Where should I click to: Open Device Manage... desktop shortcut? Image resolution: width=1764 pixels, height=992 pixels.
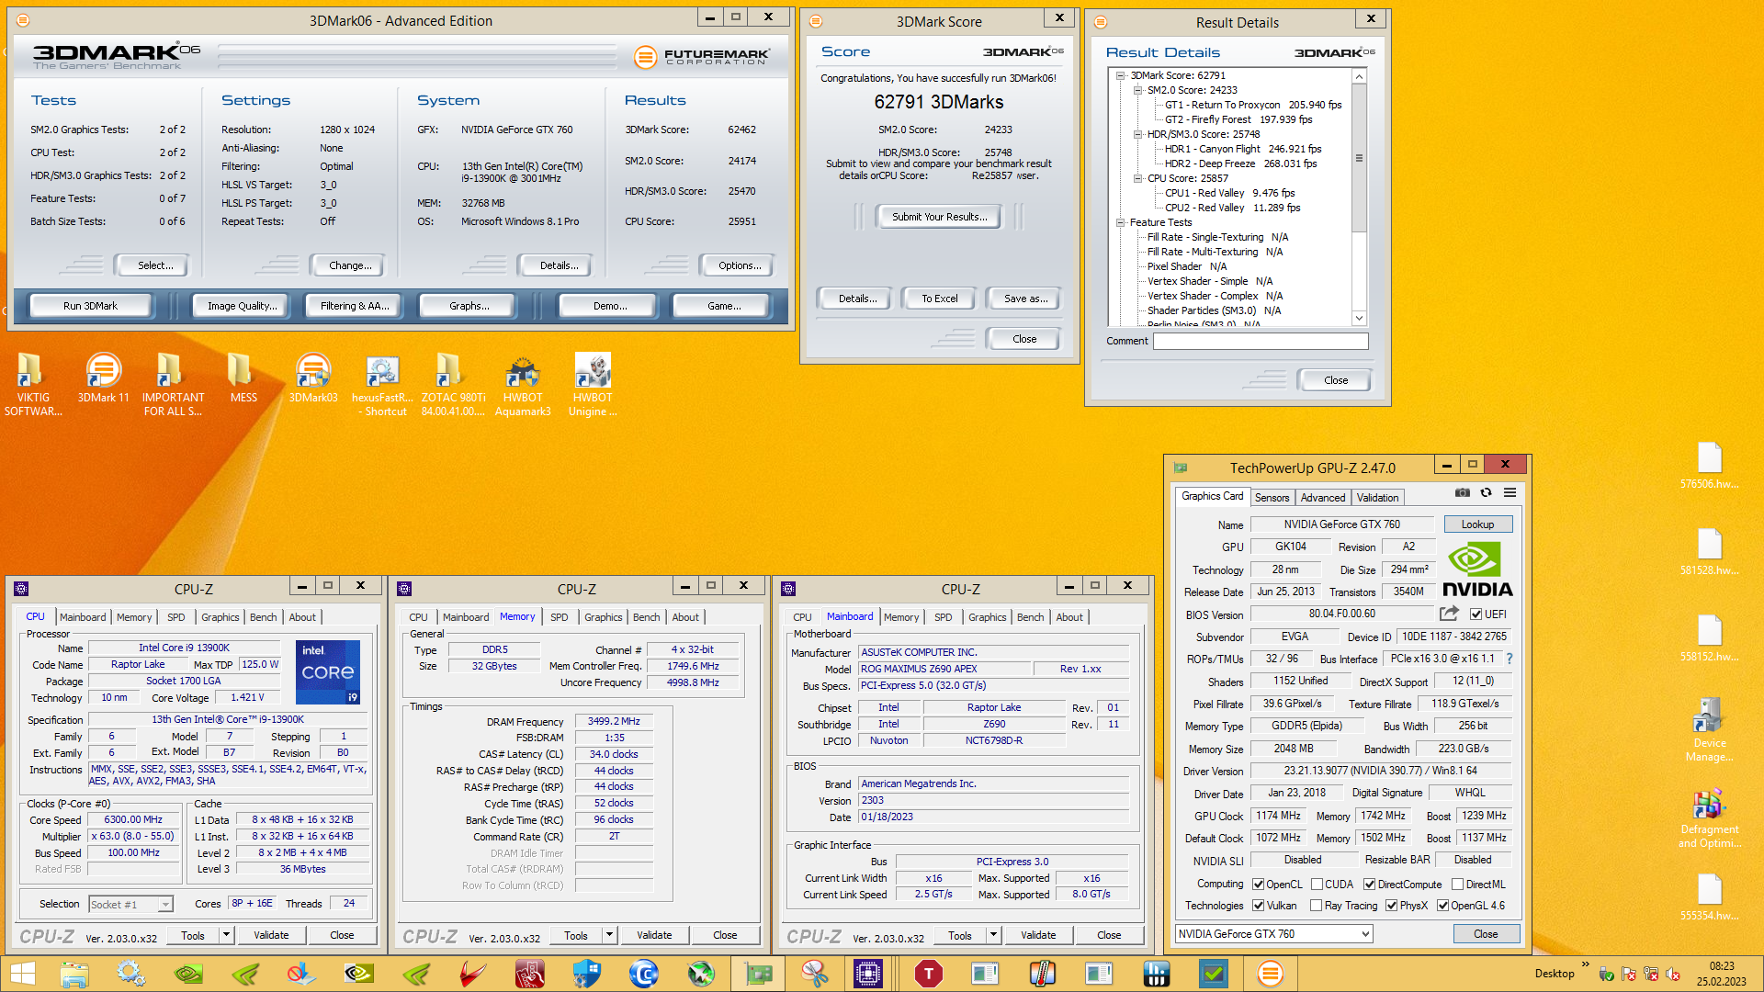[1709, 730]
